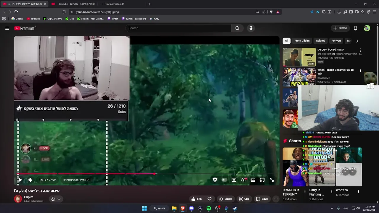Open the Brave main menu
Image resolution: width=379 pixels, height=213 pixels.
point(375,12)
